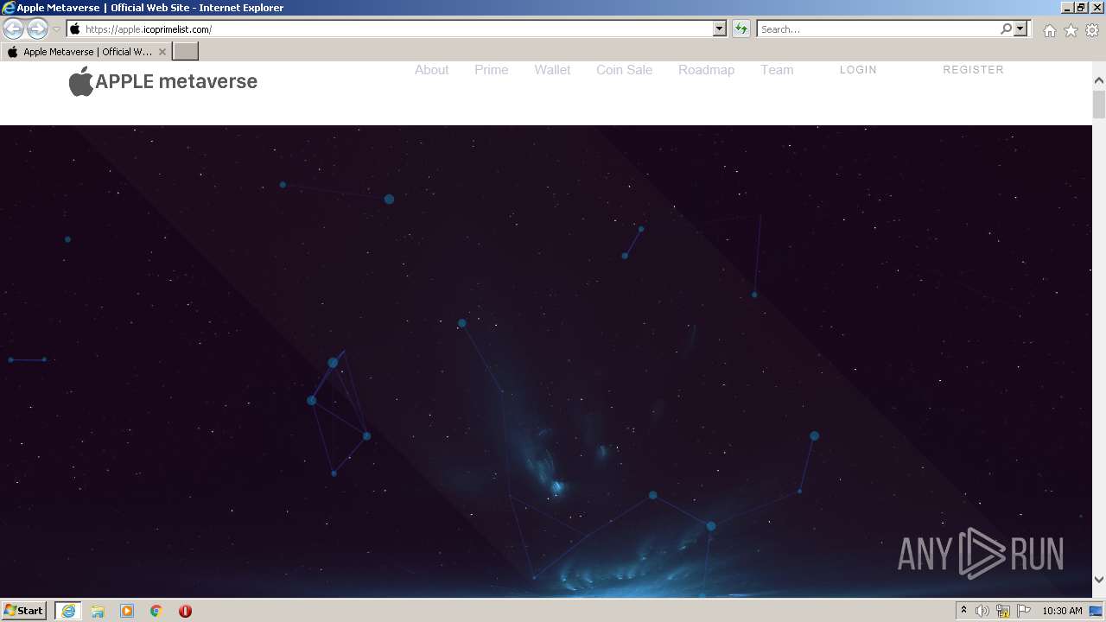Click the page scrollbar up arrow

(x=1099, y=80)
